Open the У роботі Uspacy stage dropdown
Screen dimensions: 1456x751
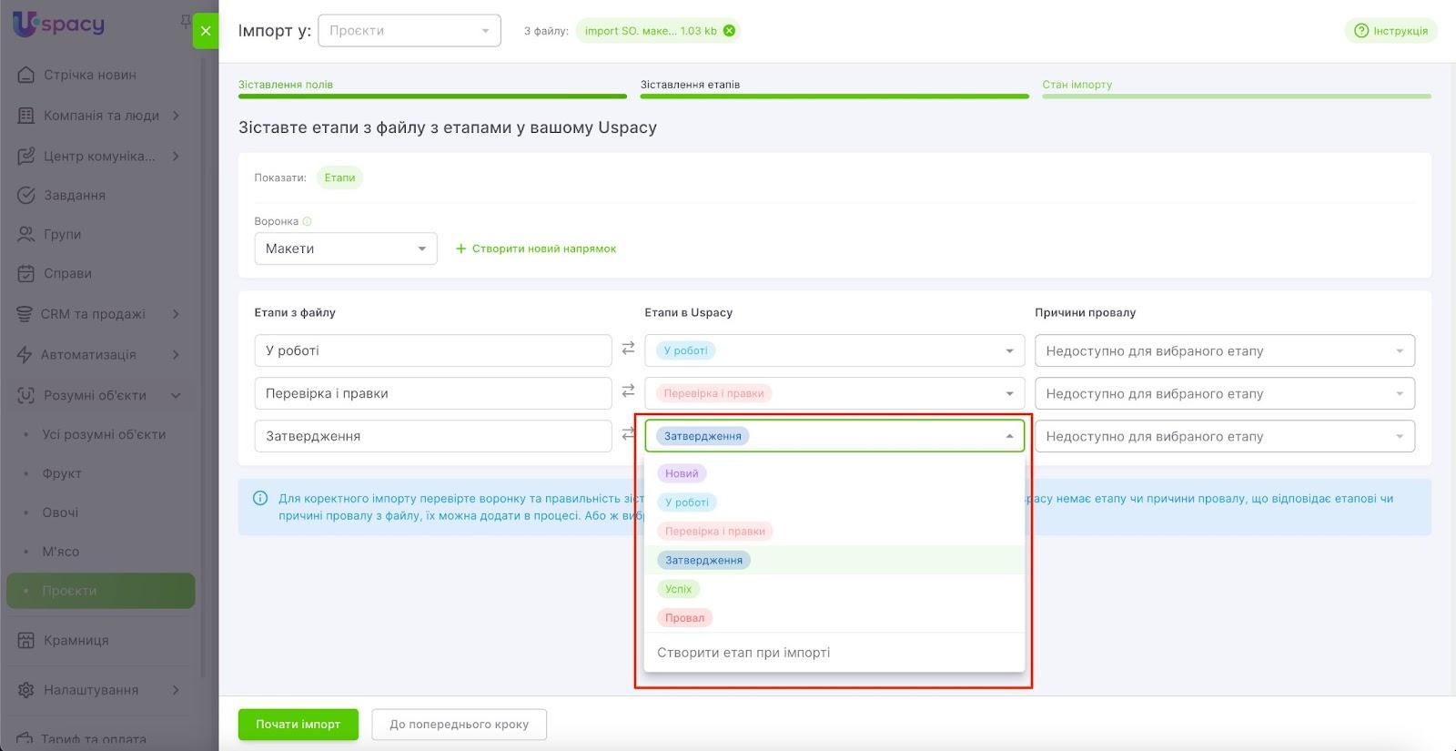pos(834,350)
